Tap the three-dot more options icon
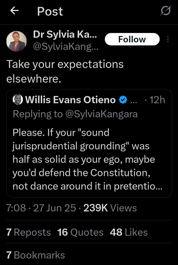The image size is (178, 265). click(168, 39)
